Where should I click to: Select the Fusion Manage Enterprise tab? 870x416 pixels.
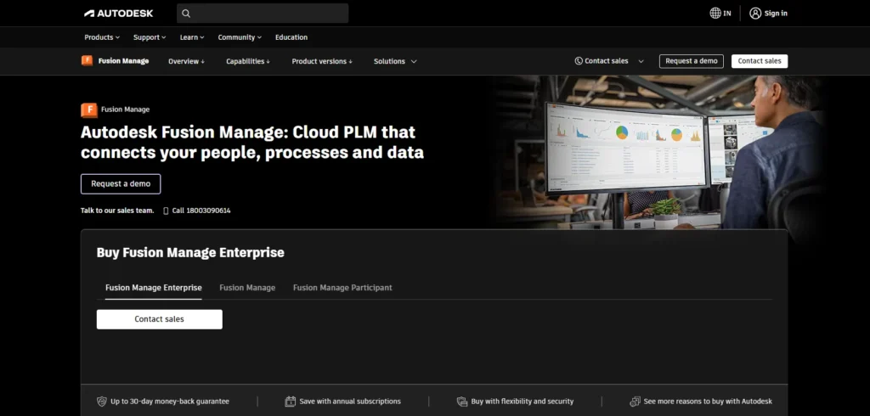coord(154,288)
